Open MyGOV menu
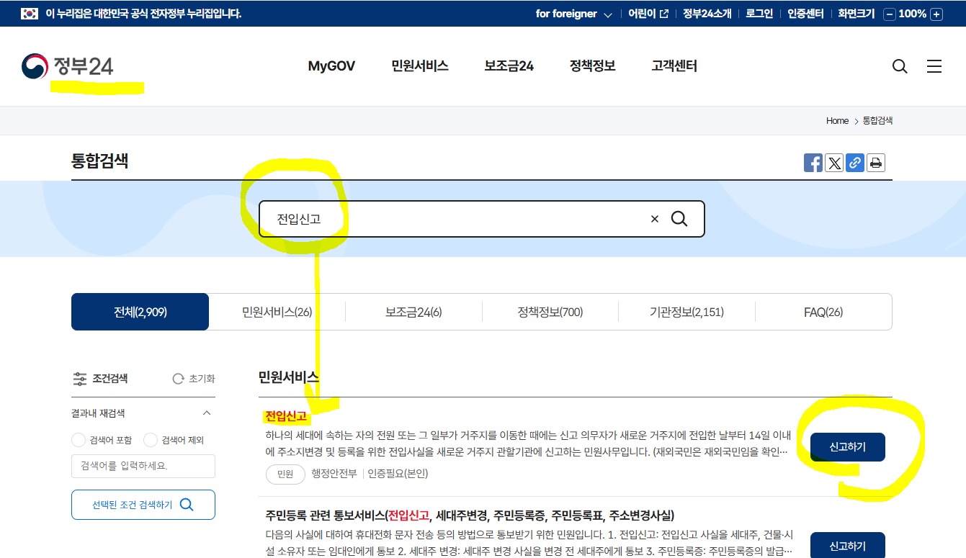 coord(331,66)
